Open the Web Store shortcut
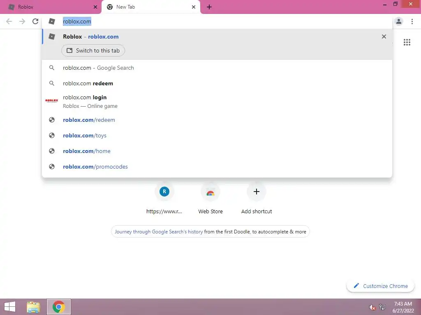This screenshot has width=421, height=315. click(210, 199)
